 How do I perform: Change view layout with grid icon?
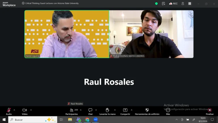tap(190, 4)
